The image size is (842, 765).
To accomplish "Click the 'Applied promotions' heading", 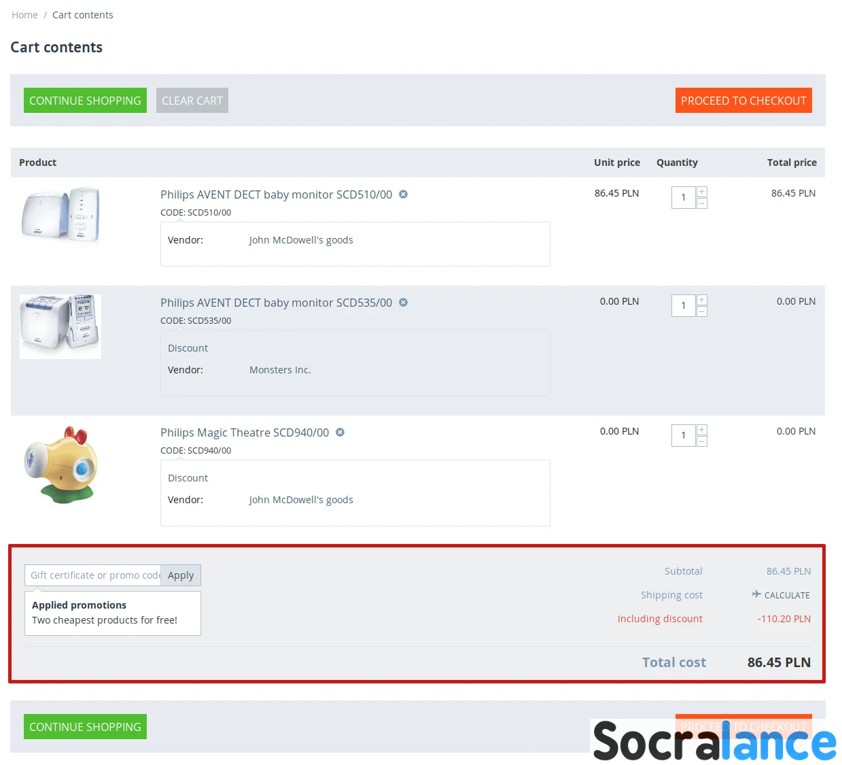I will pyautogui.click(x=79, y=605).
